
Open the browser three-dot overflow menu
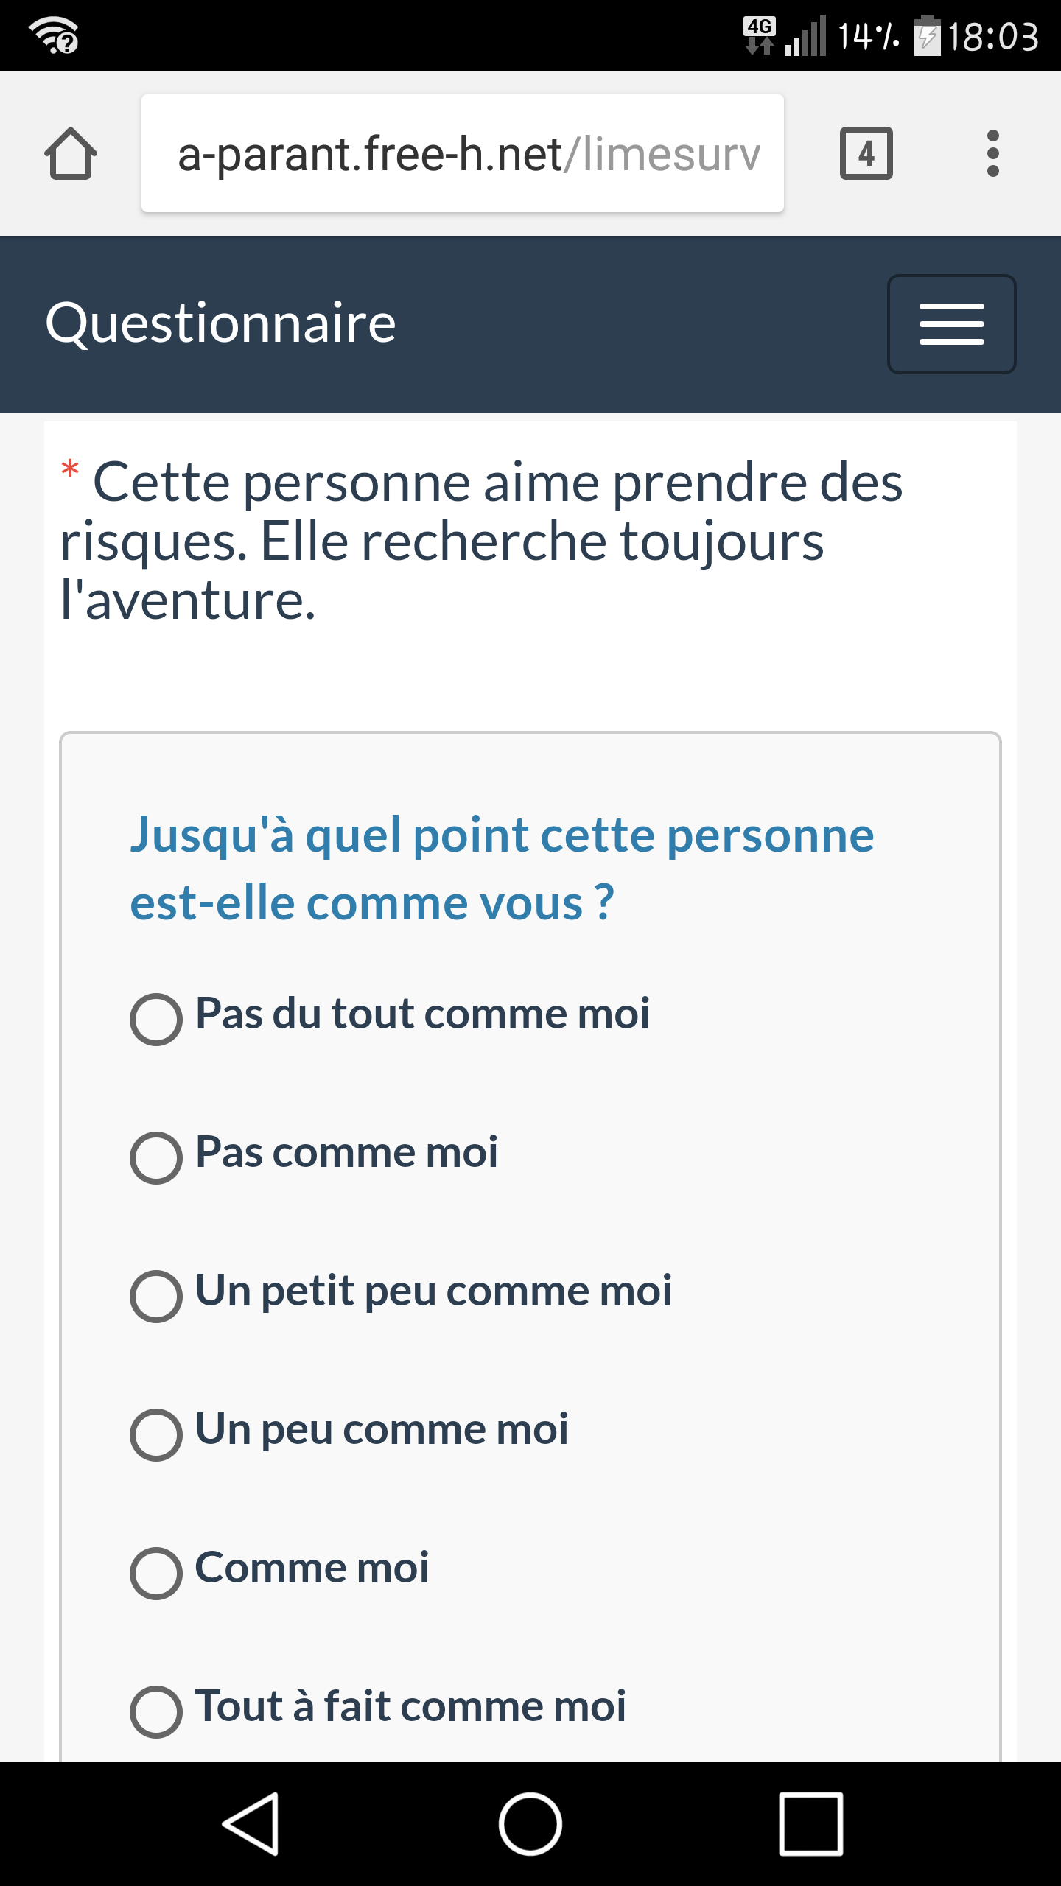click(992, 153)
